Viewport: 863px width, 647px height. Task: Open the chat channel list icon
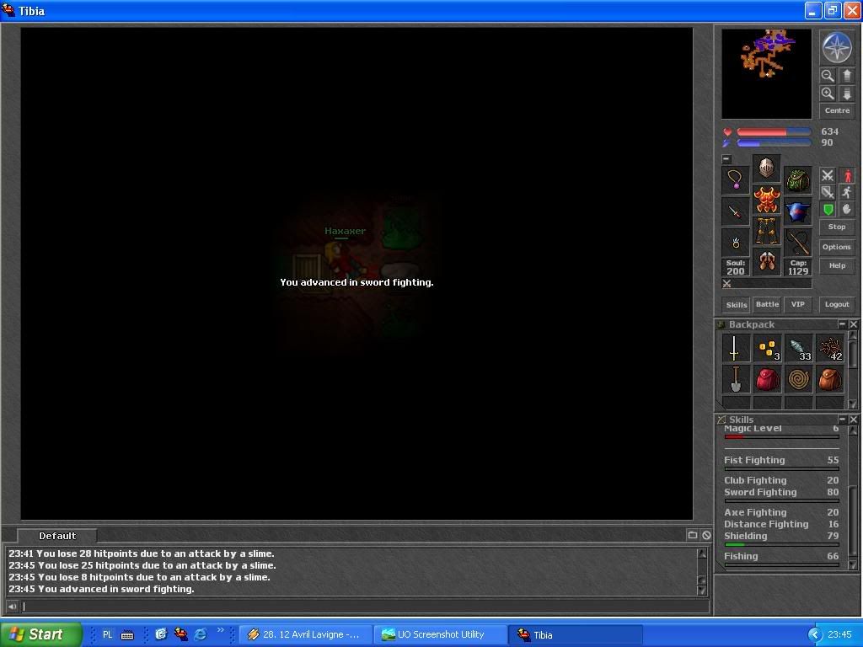(x=693, y=535)
